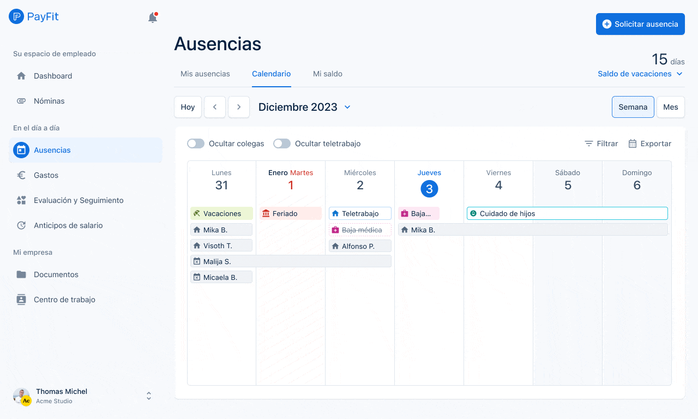Screen dimensions: 698x419
Task: Click the Nóminas paperclip icon
Action: (21, 101)
